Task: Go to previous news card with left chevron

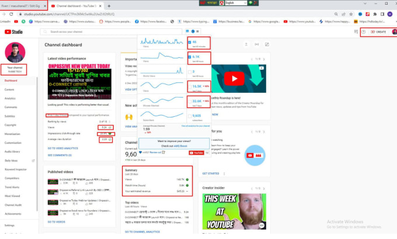Action: pyautogui.click(x=252, y=59)
